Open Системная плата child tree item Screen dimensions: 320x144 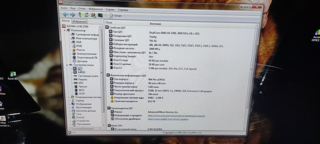pos(86,76)
